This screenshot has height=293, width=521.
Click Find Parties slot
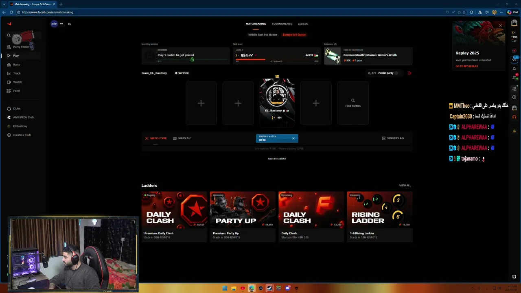[353, 103]
